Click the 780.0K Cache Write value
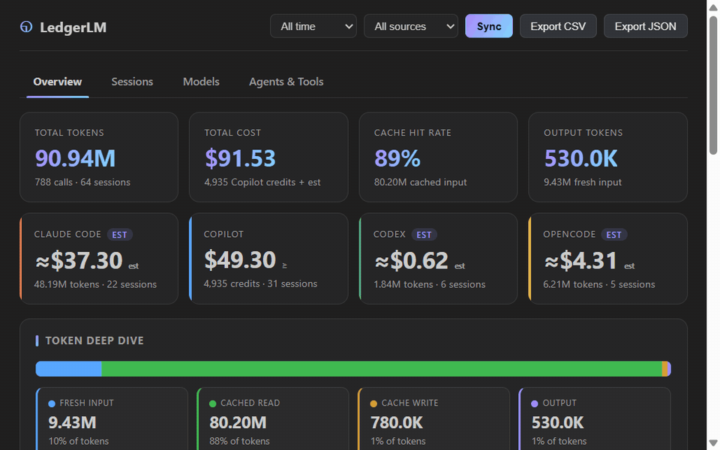The width and height of the screenshot is (720, 450). pyautogui.click(x=397, y=422)
